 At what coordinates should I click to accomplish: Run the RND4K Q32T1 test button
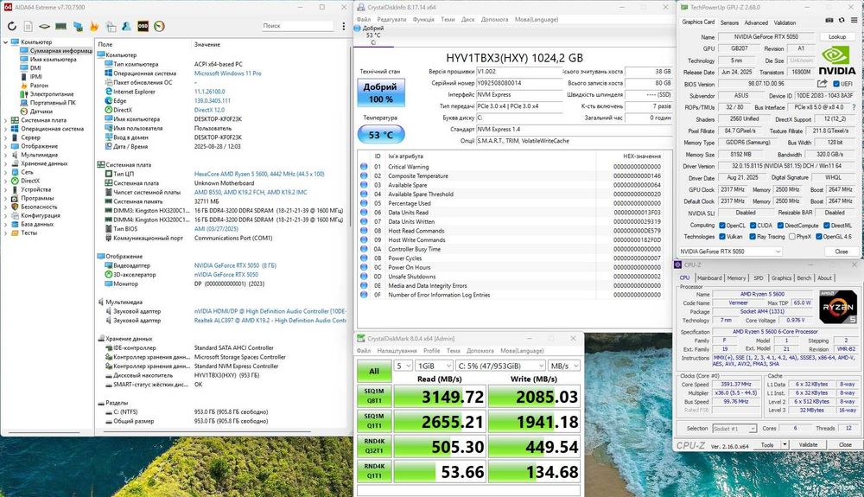[x=374, y=447]
